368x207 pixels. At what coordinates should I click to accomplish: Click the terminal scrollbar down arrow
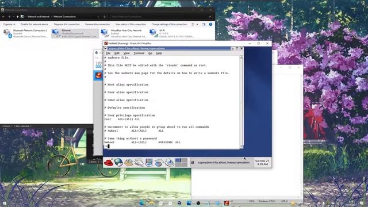[x=241, y=147]
